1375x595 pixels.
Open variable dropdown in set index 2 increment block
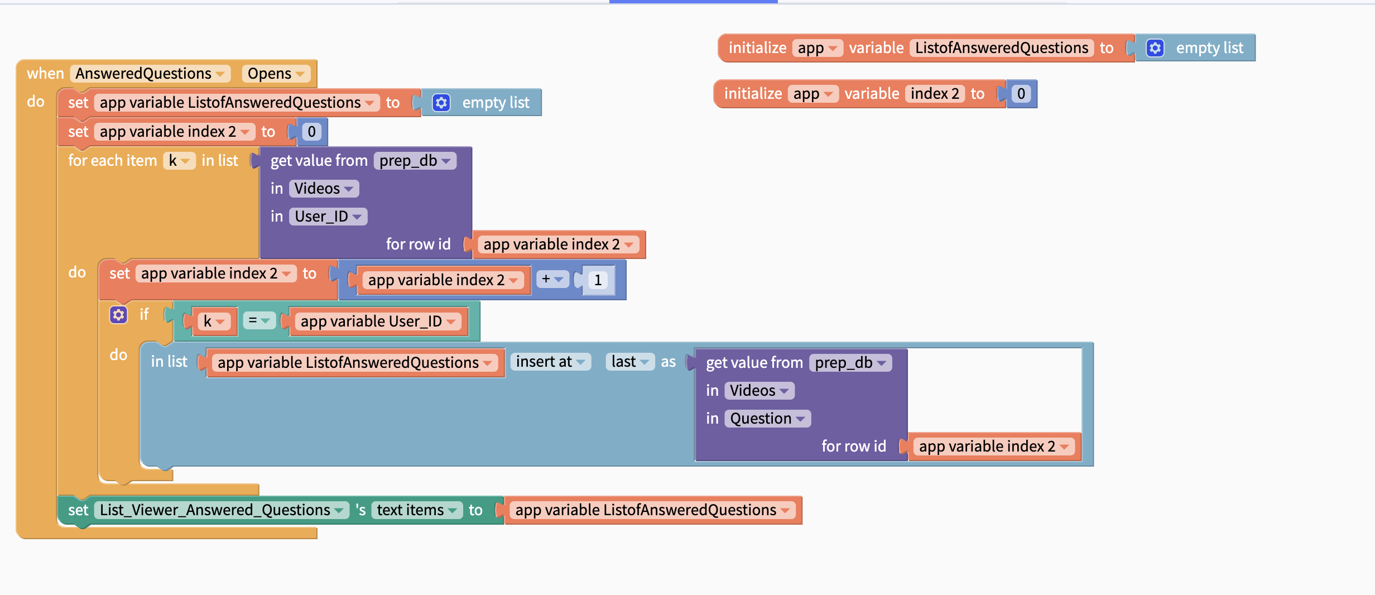(216, 273)
